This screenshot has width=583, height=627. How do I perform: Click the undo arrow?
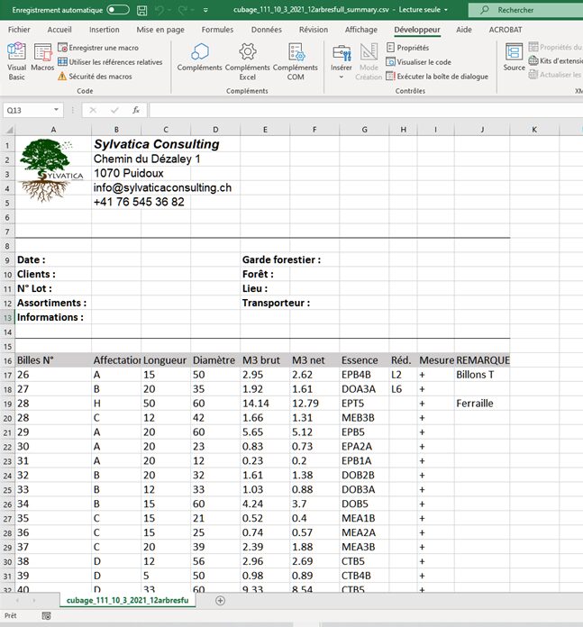(x=159, y=10)
